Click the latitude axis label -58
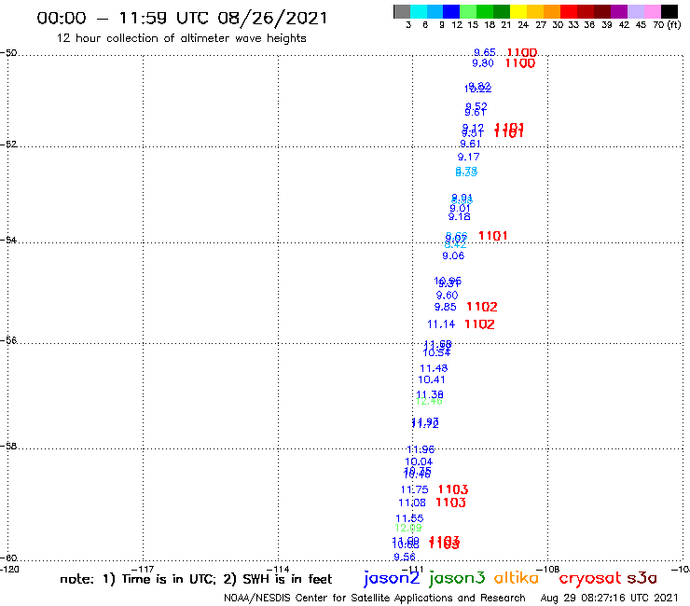The height and width of the screenshot is (606, 690). (8, 447)
